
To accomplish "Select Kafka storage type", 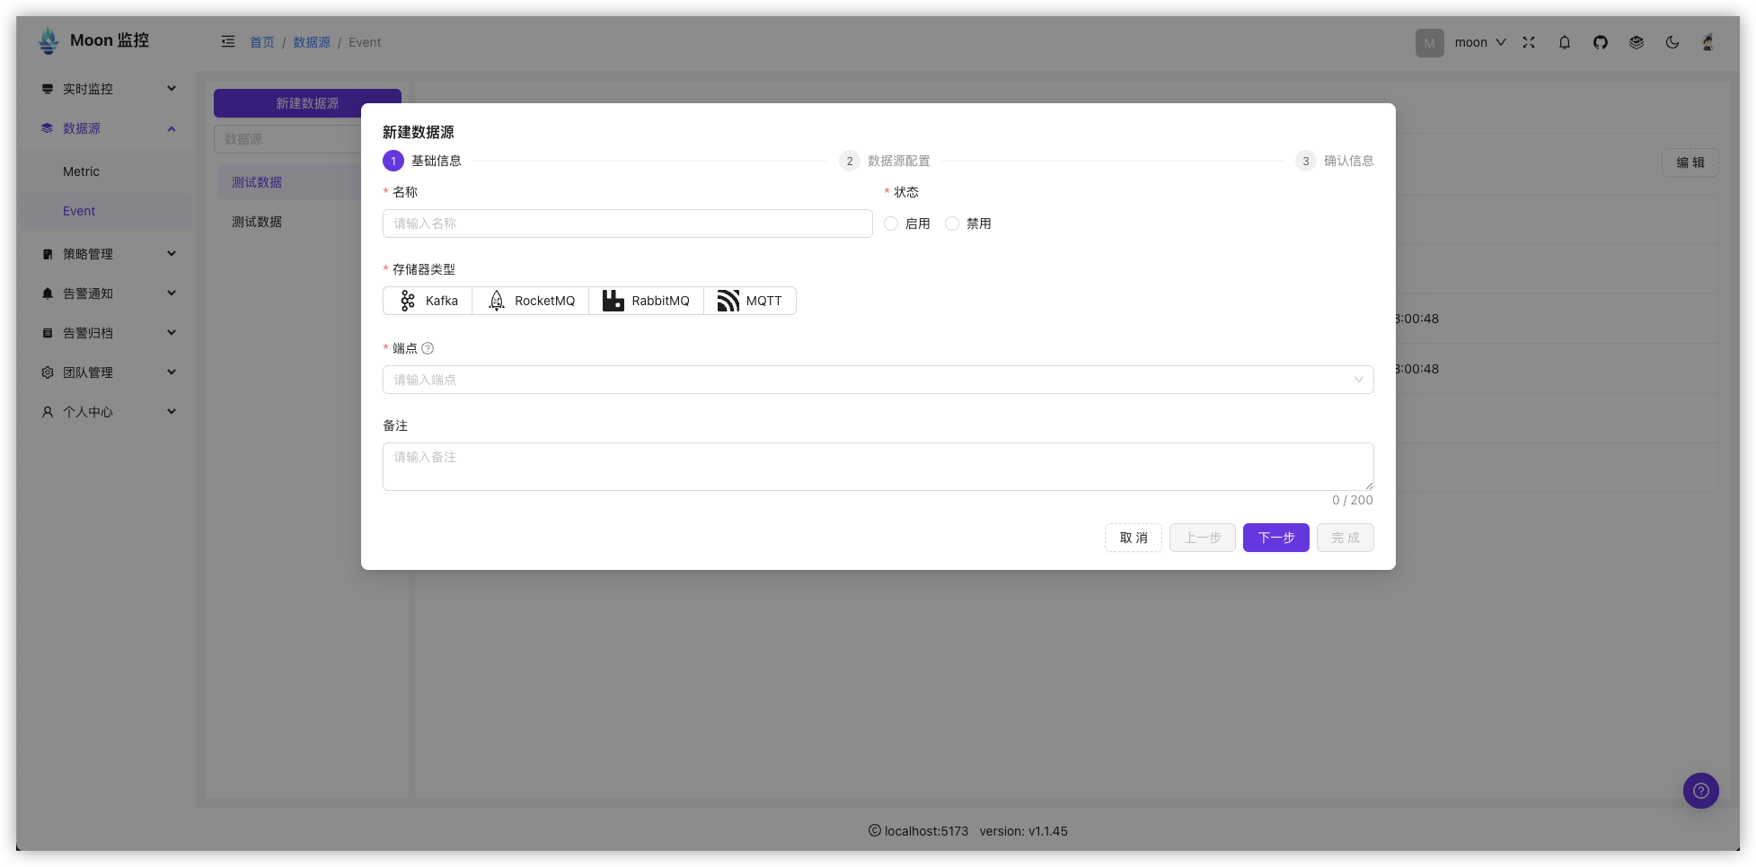I will (428, 301).
